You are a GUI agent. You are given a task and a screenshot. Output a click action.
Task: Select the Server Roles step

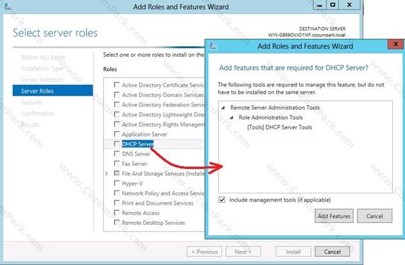coord(53,91)
